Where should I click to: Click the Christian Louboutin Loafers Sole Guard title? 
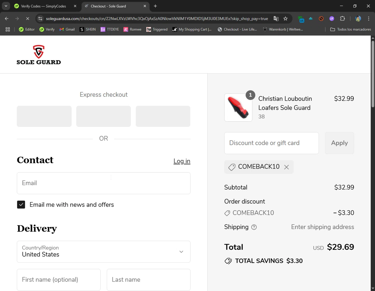[x=285, y=103]
